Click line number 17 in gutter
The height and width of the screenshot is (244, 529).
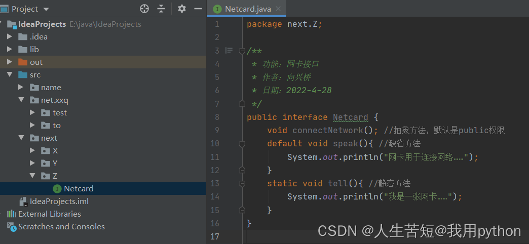[x=214, y=236]
